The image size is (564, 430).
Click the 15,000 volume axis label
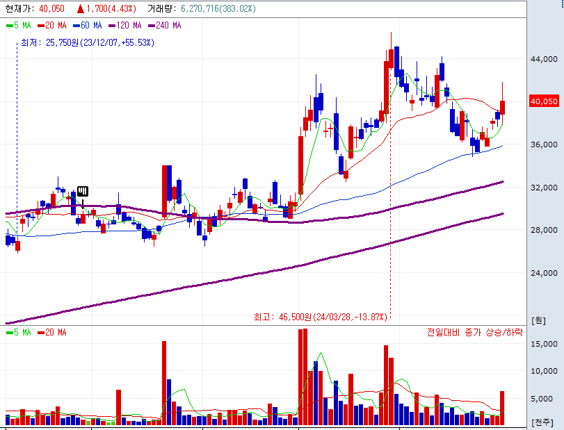pyautogui.click(x=544, y=344)
